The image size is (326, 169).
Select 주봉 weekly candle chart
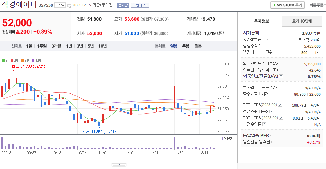pyautogui.click(x=186, y=46)
